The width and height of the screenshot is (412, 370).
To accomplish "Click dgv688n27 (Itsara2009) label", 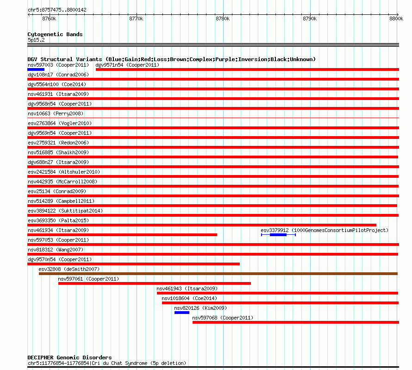I will 58,162.
